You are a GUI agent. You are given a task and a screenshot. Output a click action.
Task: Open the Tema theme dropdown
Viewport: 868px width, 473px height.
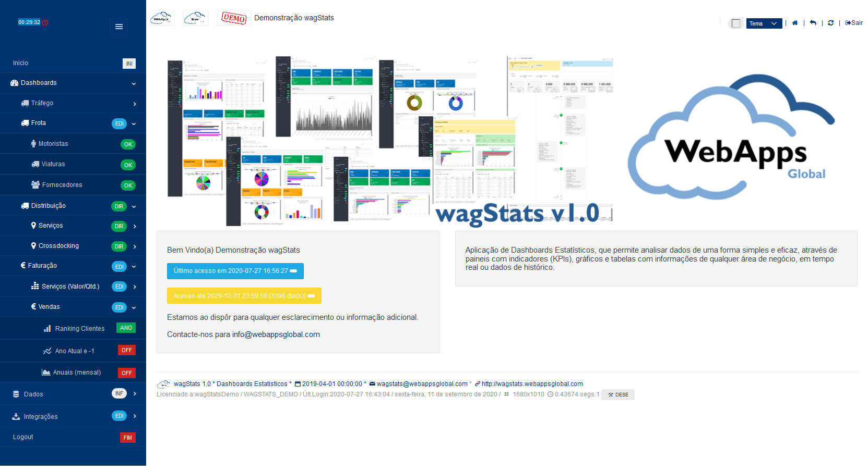[x=764, y=23]
